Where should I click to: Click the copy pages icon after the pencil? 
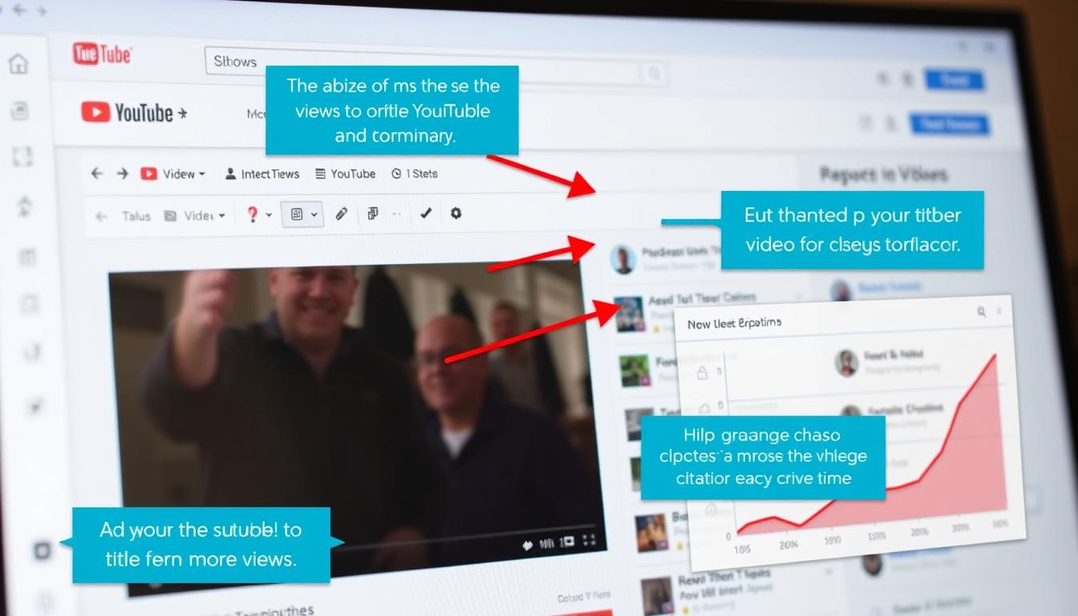[x=373, y=213]
